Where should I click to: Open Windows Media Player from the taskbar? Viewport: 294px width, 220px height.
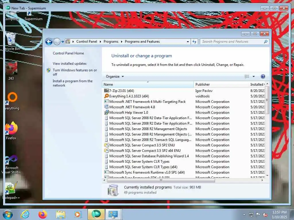pos(78,215)
